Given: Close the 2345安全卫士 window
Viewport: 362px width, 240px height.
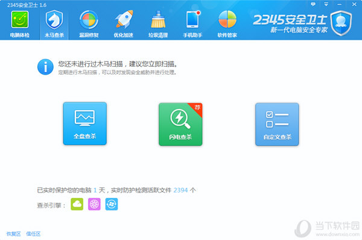Looking at the screenshot, I should pyautogui.click(x=354, y=4).
